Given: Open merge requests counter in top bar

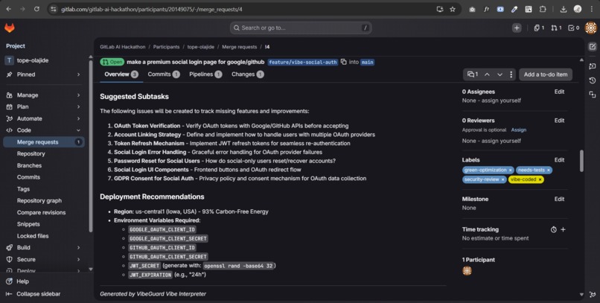Looking at the screenshot, I should pyautogui.click(x=556, y=28).
